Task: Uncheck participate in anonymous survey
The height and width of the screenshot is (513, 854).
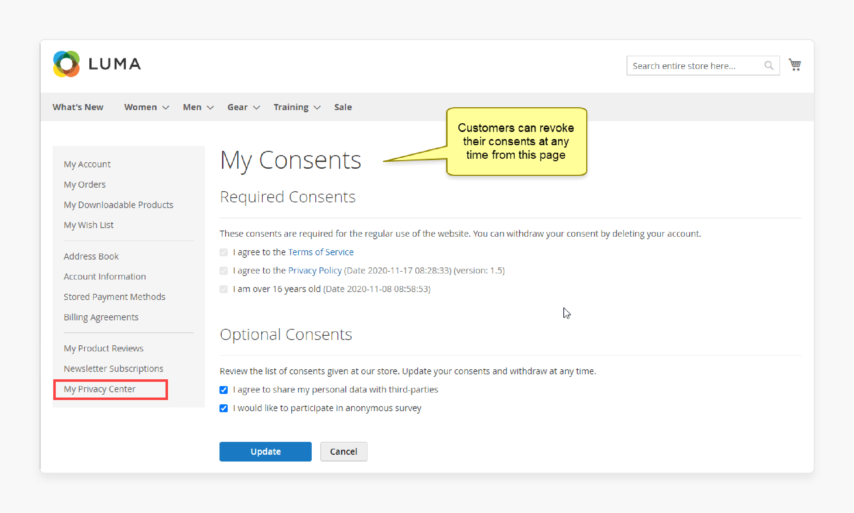Action: click(x=223, y=408)
